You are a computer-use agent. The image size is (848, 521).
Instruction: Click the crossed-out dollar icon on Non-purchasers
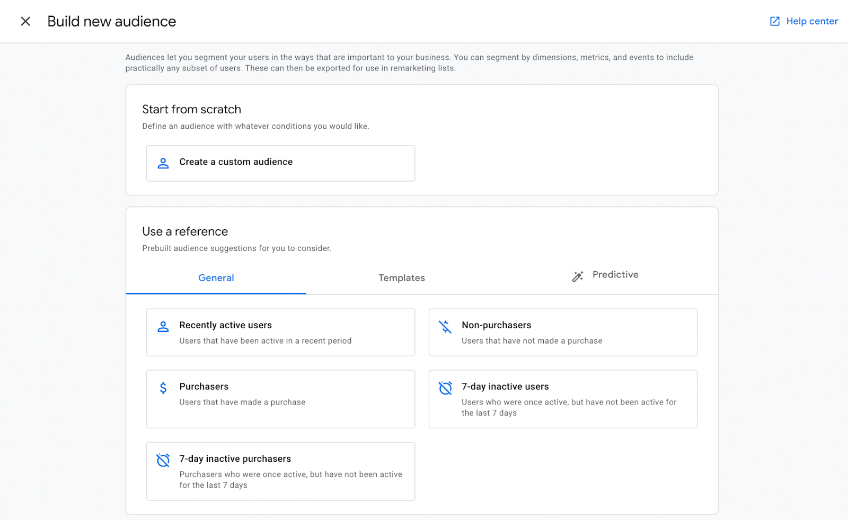point(445,326)
